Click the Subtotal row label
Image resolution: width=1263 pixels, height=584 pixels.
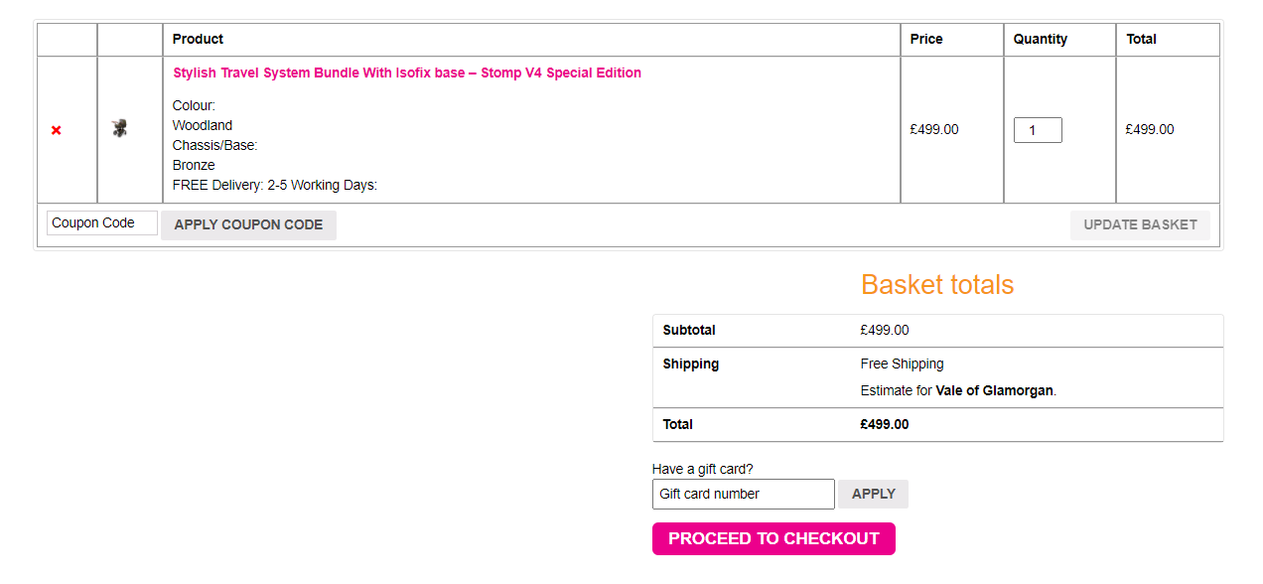(x=689, y=330)
